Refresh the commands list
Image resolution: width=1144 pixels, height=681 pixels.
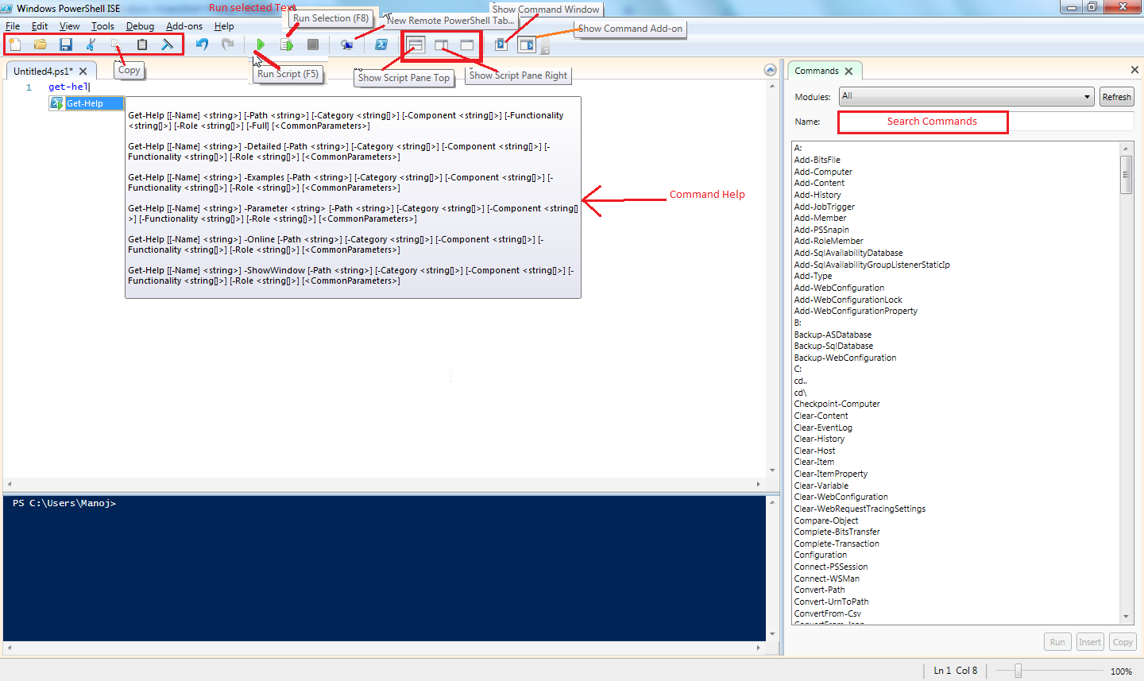tap(1116, 97)
